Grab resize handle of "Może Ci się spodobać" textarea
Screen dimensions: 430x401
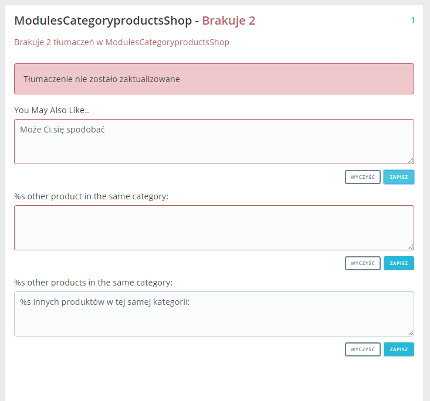click(411, 161)
